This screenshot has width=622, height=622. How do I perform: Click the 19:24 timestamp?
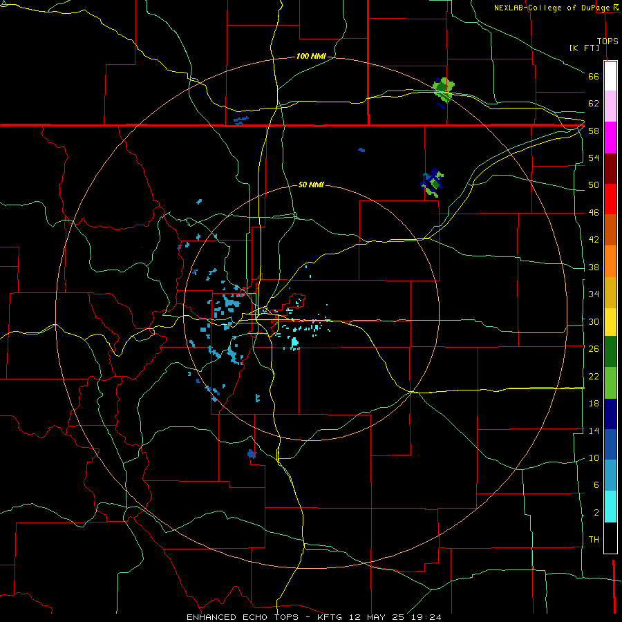pos(426,617)
